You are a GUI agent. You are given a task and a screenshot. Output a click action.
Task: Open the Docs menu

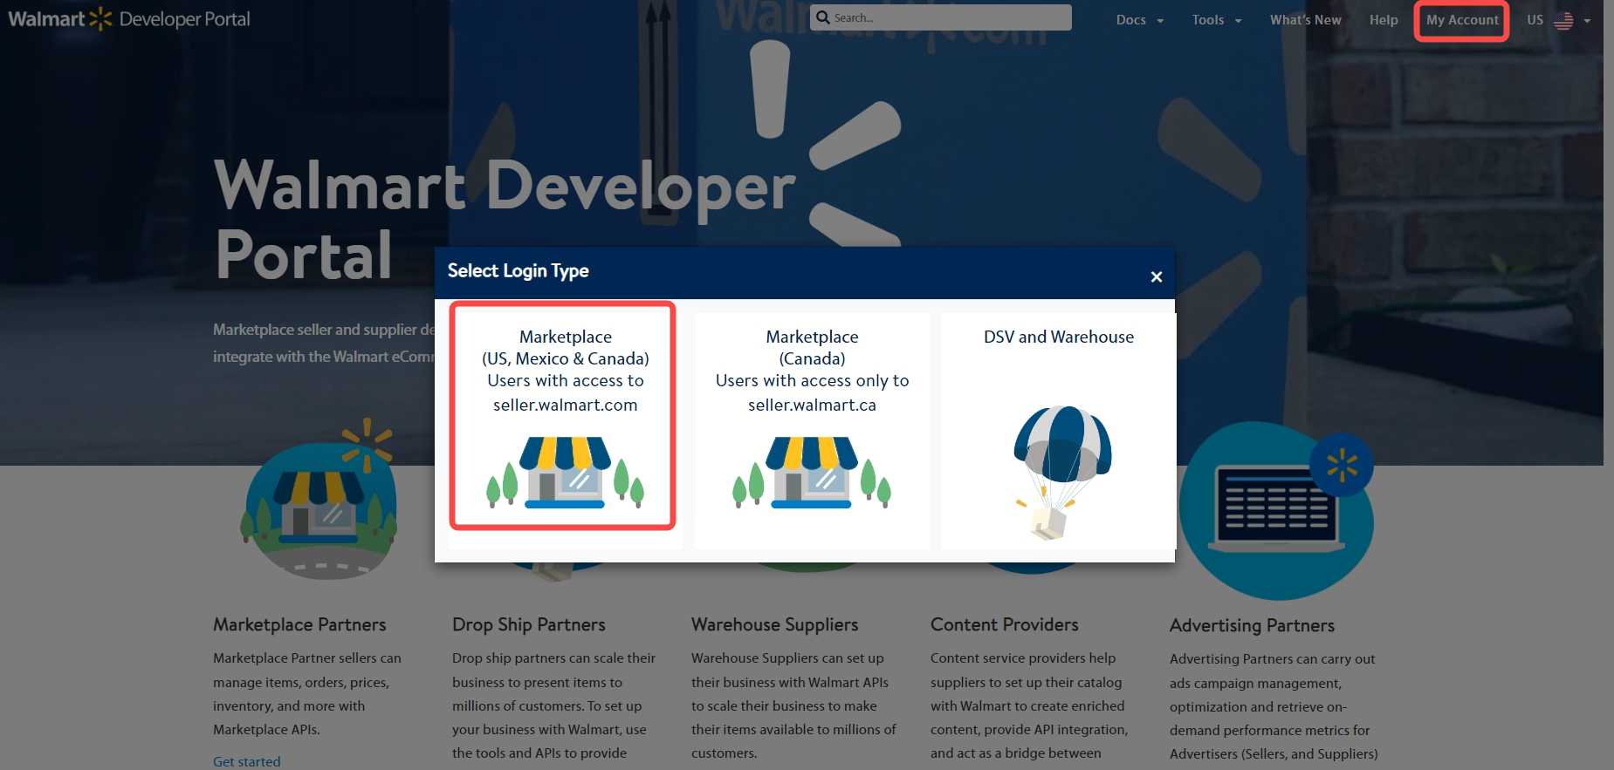1139,20
